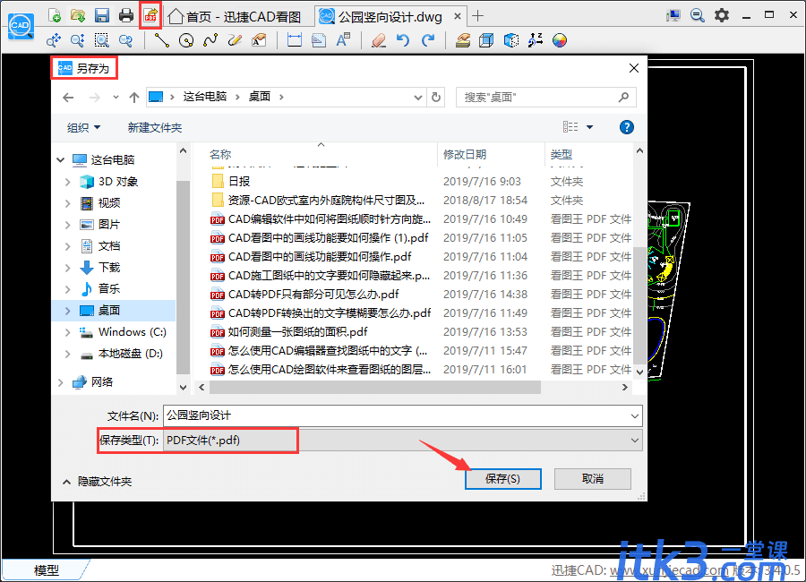Click the save diskette icon
This screenshot has width=806, height=582.
(x=102, y=15)
